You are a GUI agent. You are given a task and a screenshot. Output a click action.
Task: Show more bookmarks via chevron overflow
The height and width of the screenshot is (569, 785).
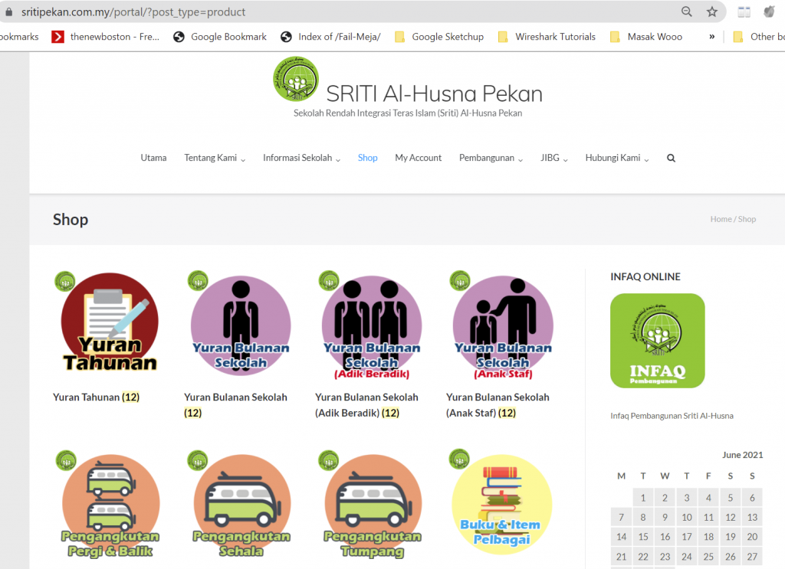click(712, 36)
